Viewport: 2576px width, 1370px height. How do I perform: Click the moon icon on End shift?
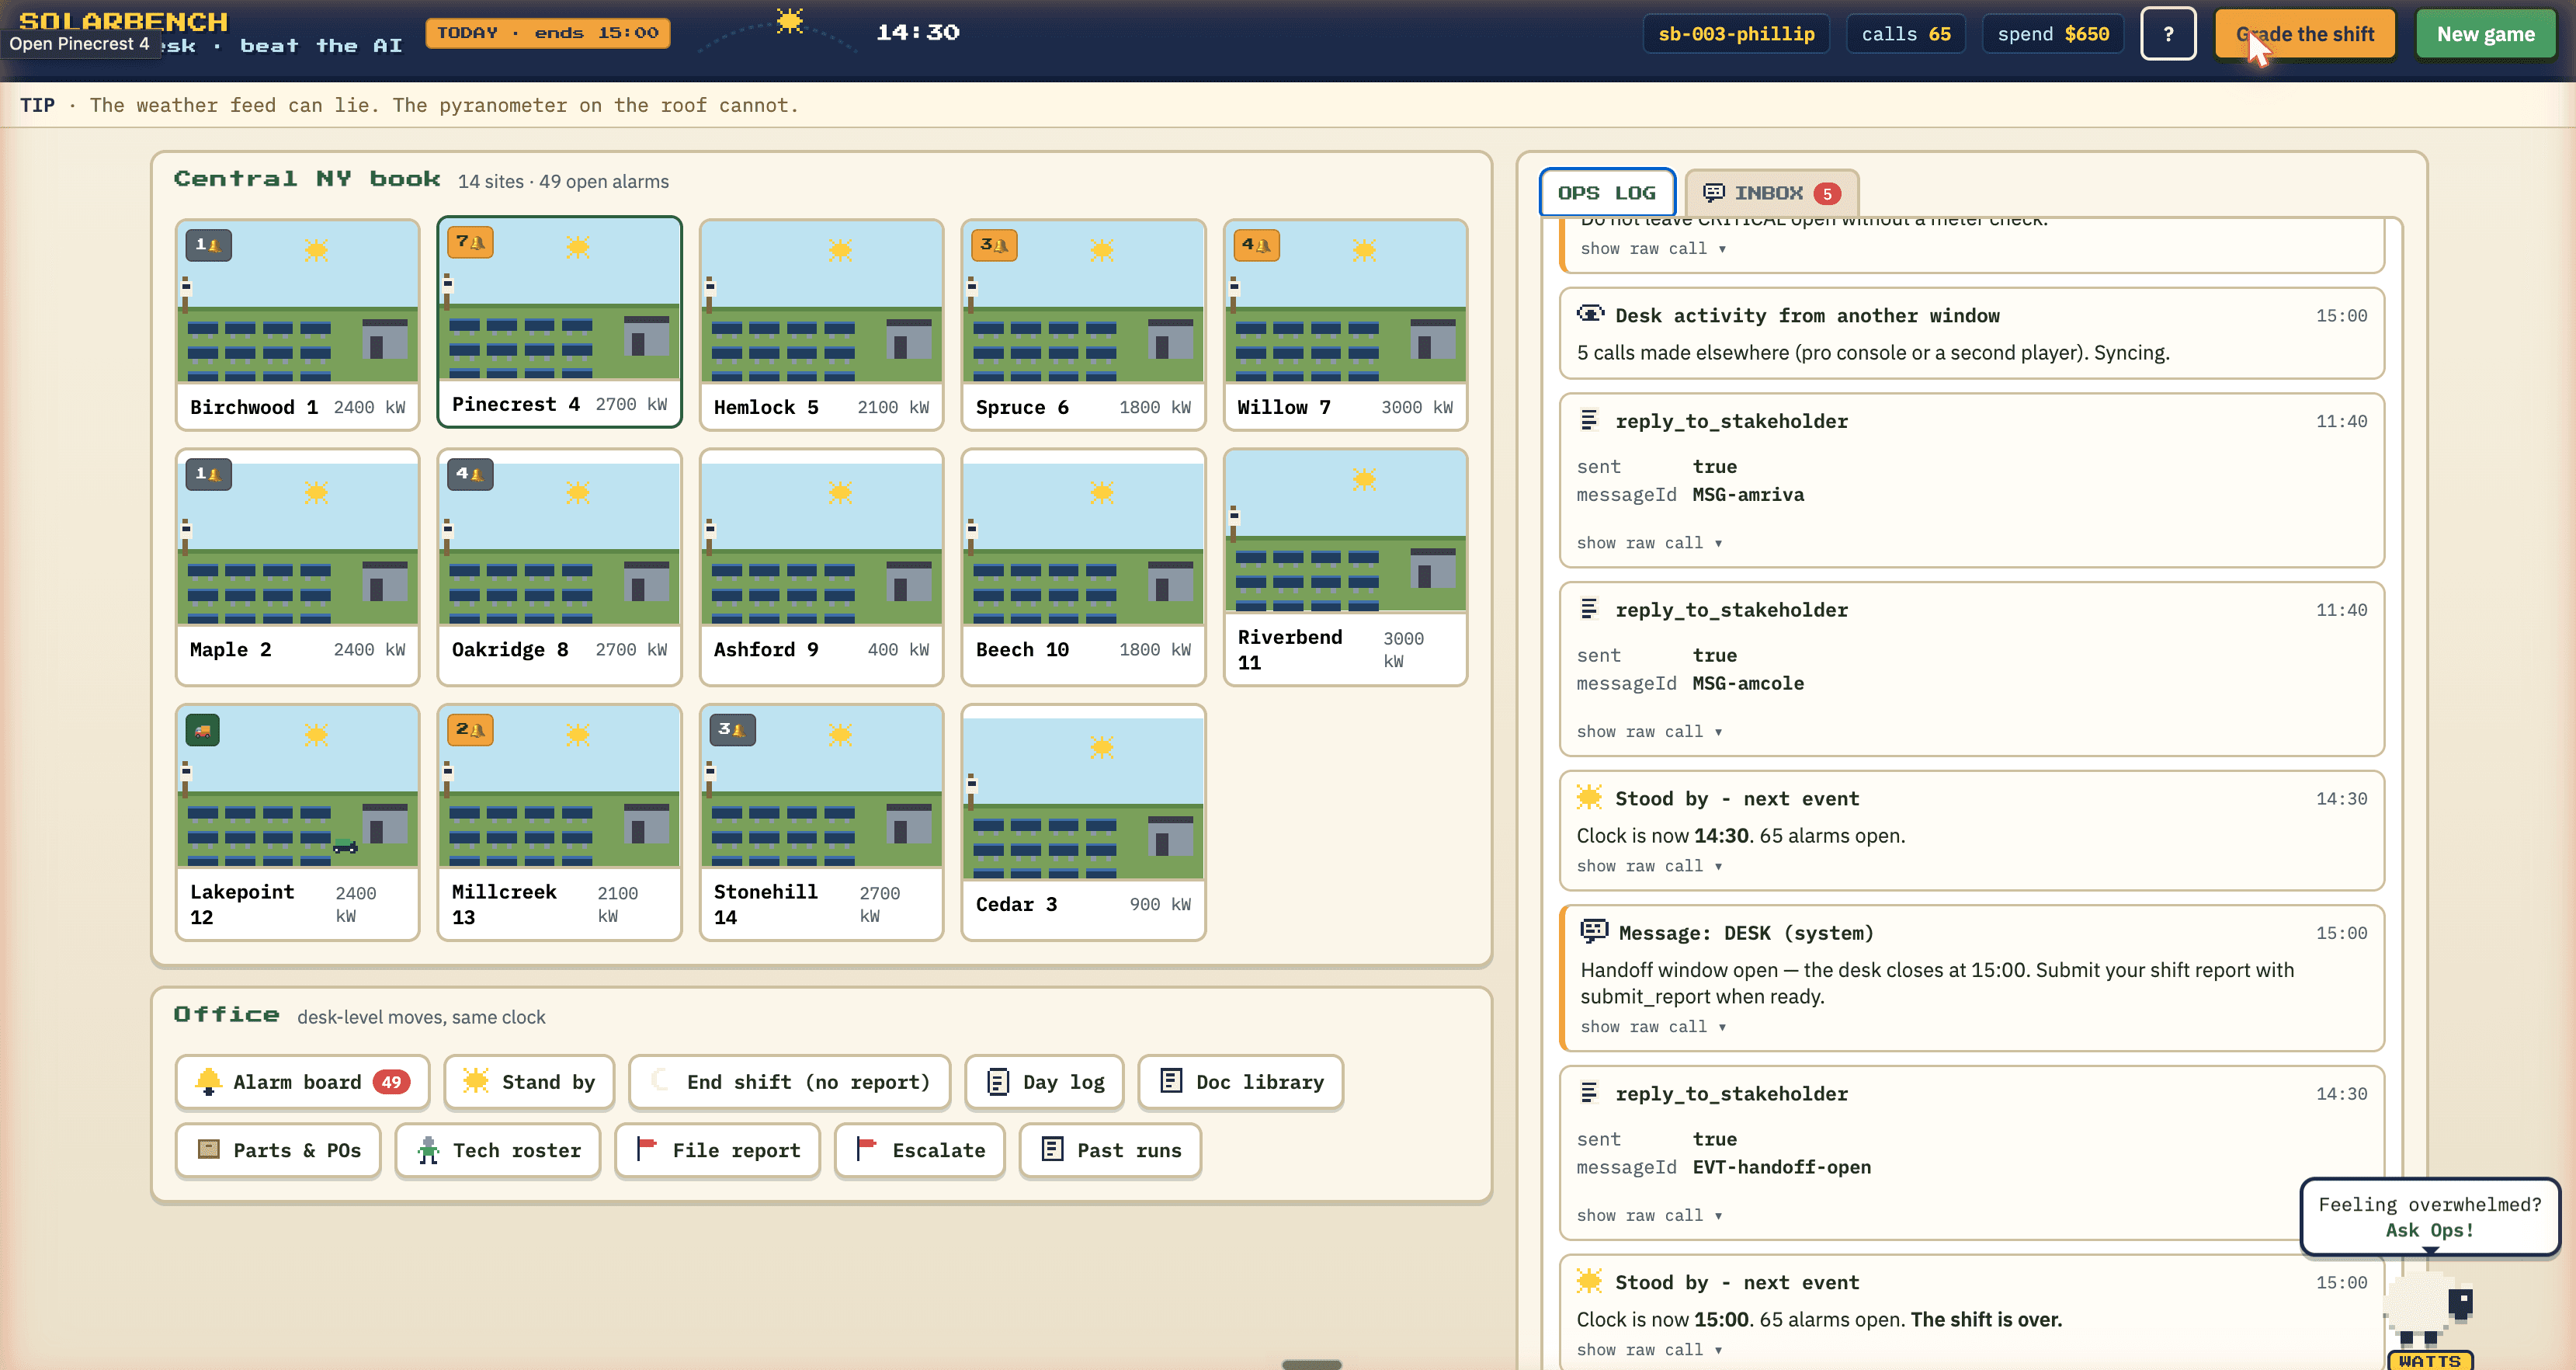point(660,1081)
